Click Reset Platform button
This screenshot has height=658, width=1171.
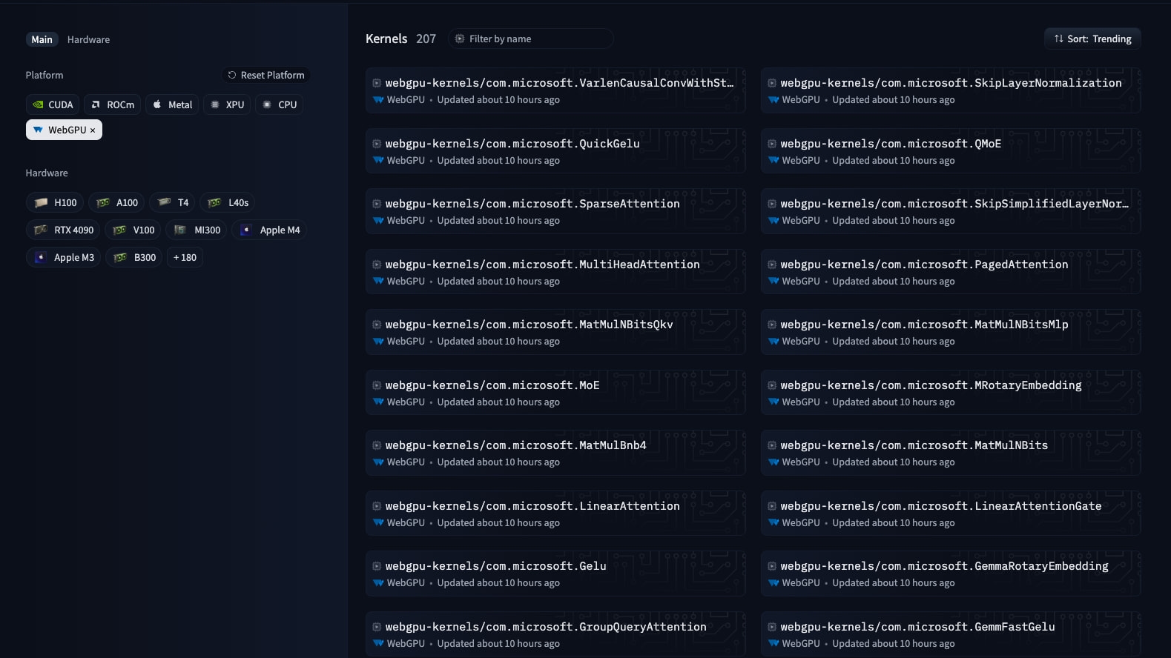tap(265, 75)
